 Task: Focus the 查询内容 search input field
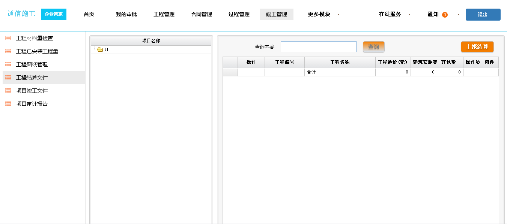(x=319, y=46)
